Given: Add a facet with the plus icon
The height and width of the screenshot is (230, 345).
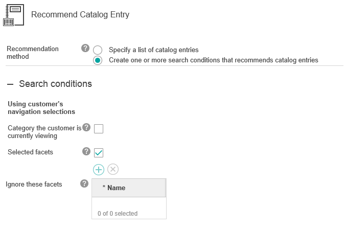Looking at the screenshot, I should tap(99, 169).
